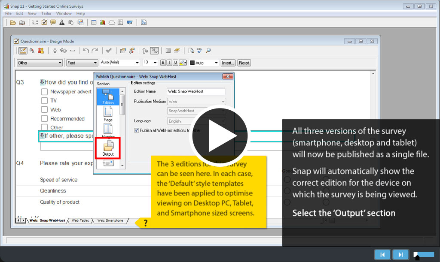Click the report page icon in main toolbar
Image resolution: width=440 pixels, height=262 pixels.
[120, 22]
